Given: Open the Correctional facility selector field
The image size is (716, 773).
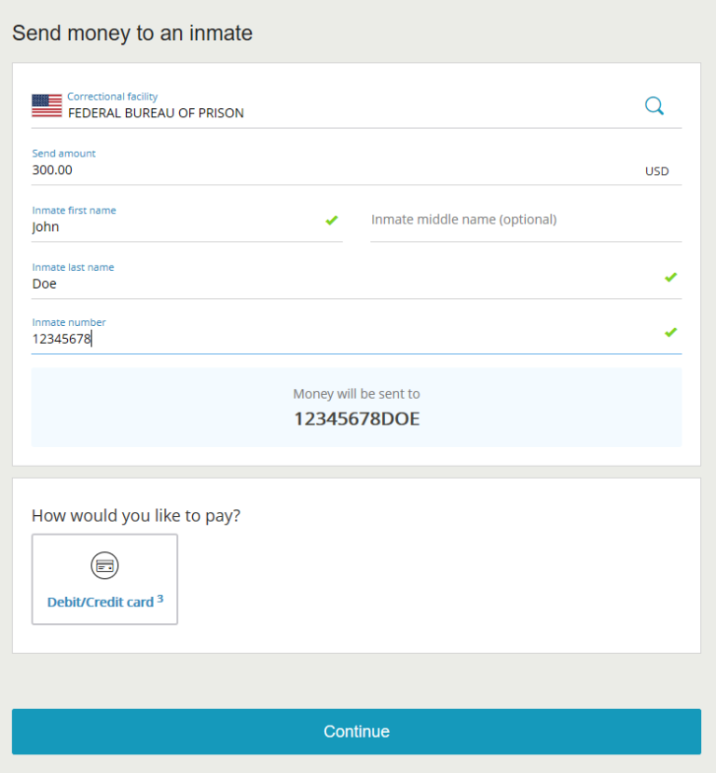Looking at the screenshot, I should tap(356, 105).
